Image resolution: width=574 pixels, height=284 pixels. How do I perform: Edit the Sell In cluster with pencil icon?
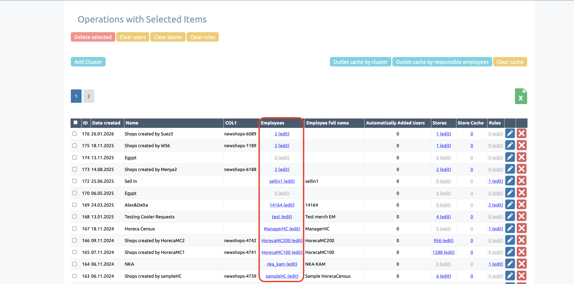tap(510, 181)
